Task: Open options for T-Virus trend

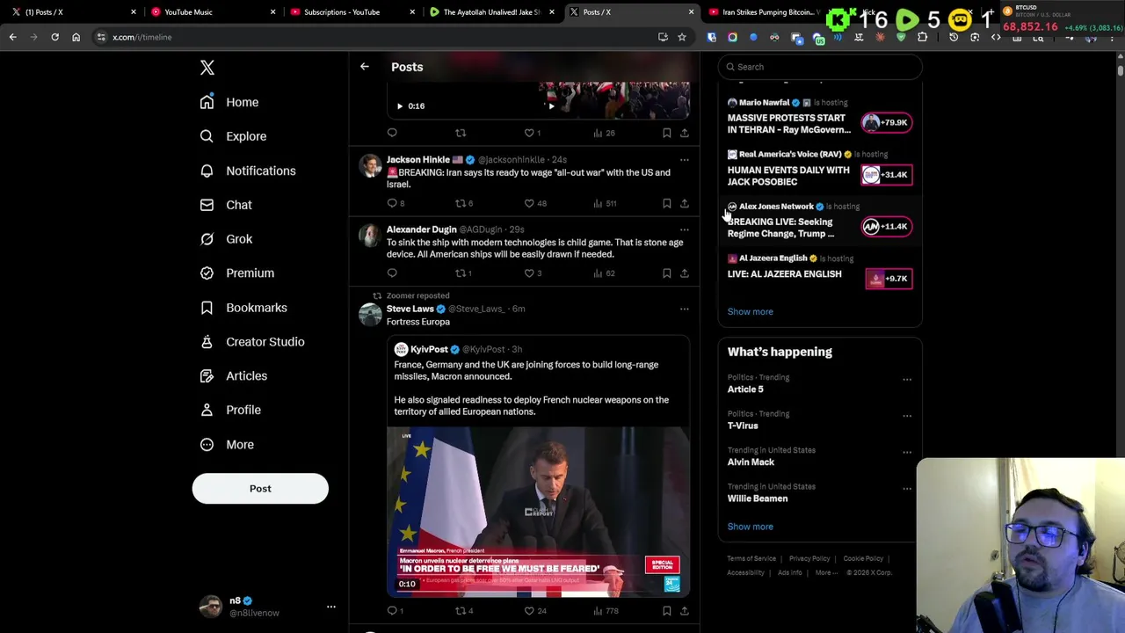Action: tap(907, 416)
